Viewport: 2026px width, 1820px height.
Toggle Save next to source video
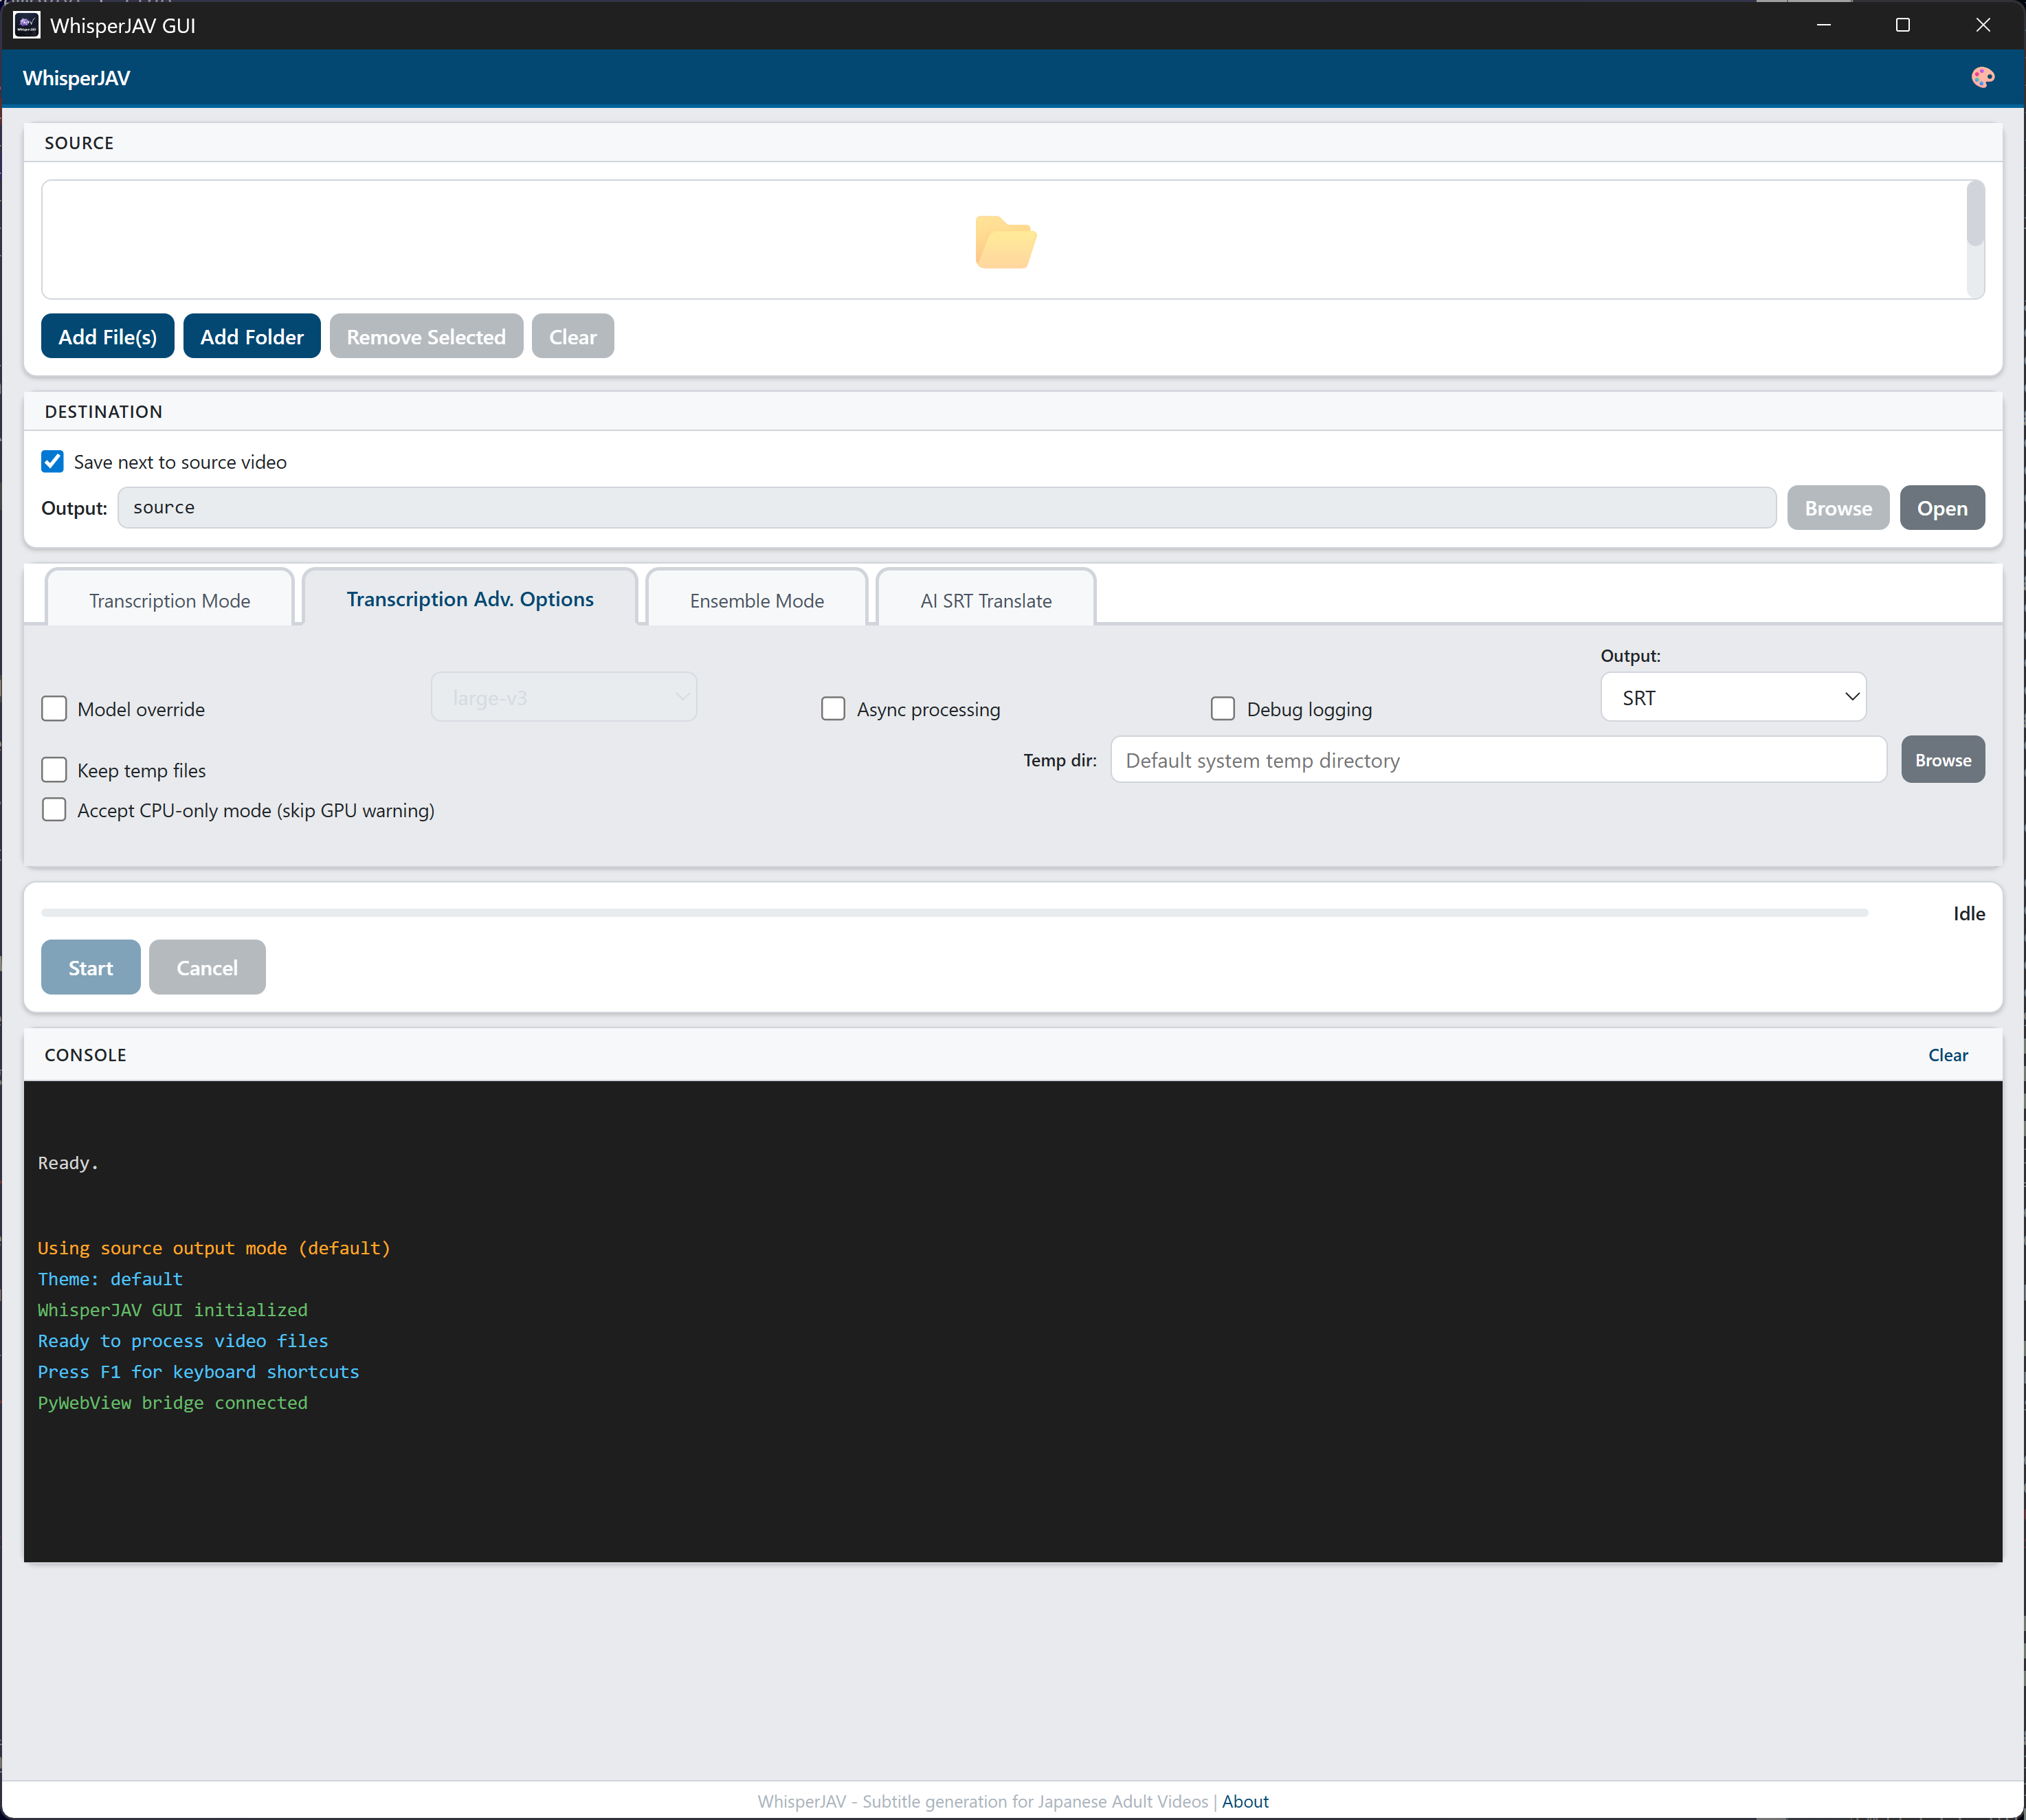53,461
